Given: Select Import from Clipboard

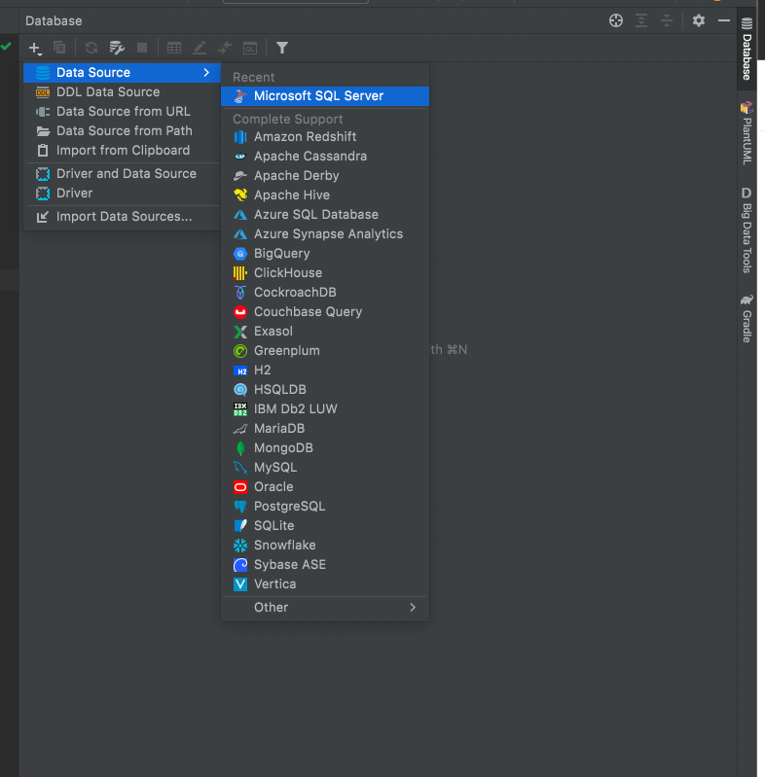Looking at the screenshot, I should click(122, 150).
